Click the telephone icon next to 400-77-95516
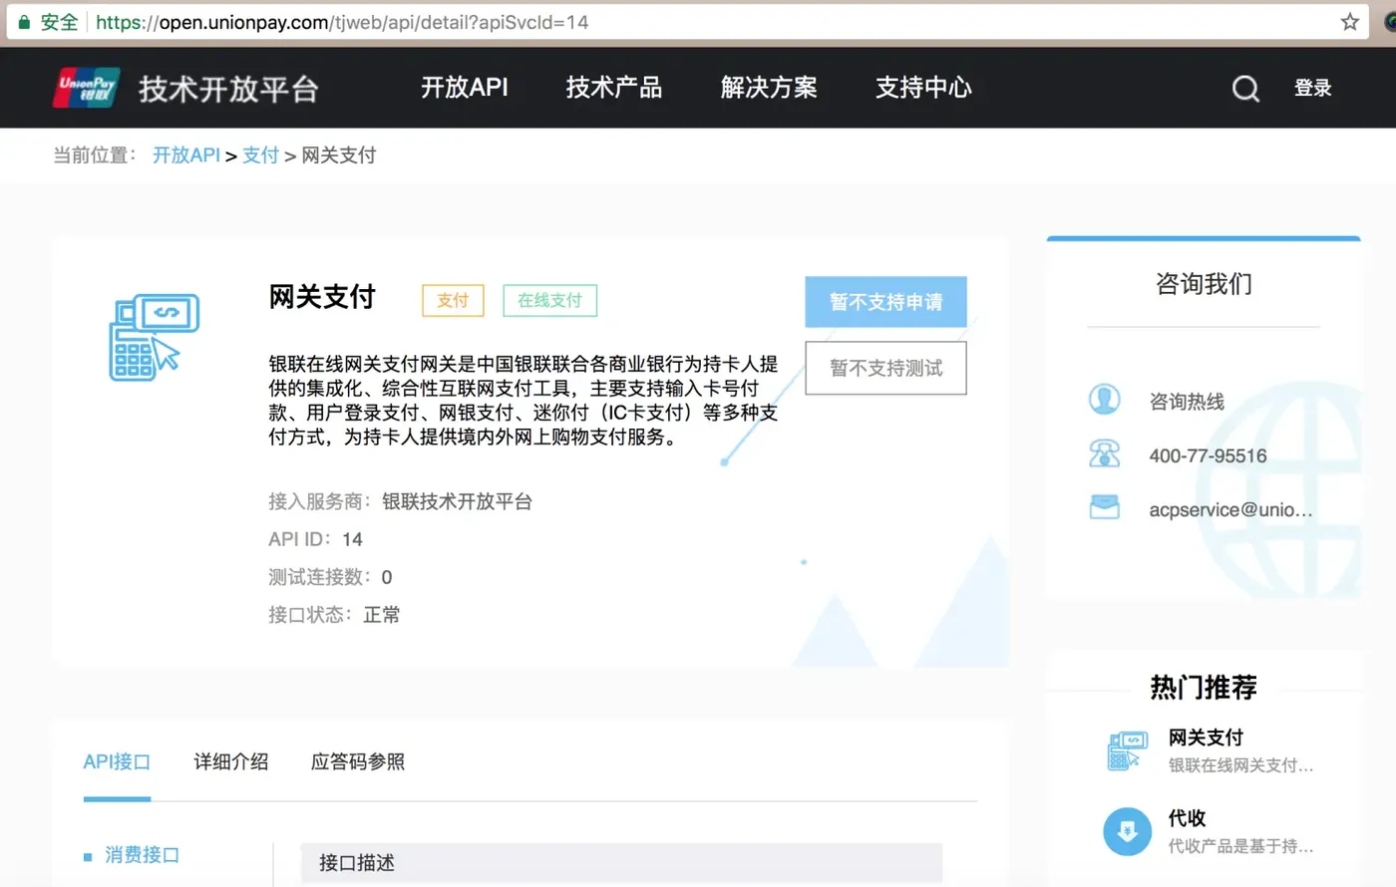The image size is (1396, 887). click(1105, 453)
